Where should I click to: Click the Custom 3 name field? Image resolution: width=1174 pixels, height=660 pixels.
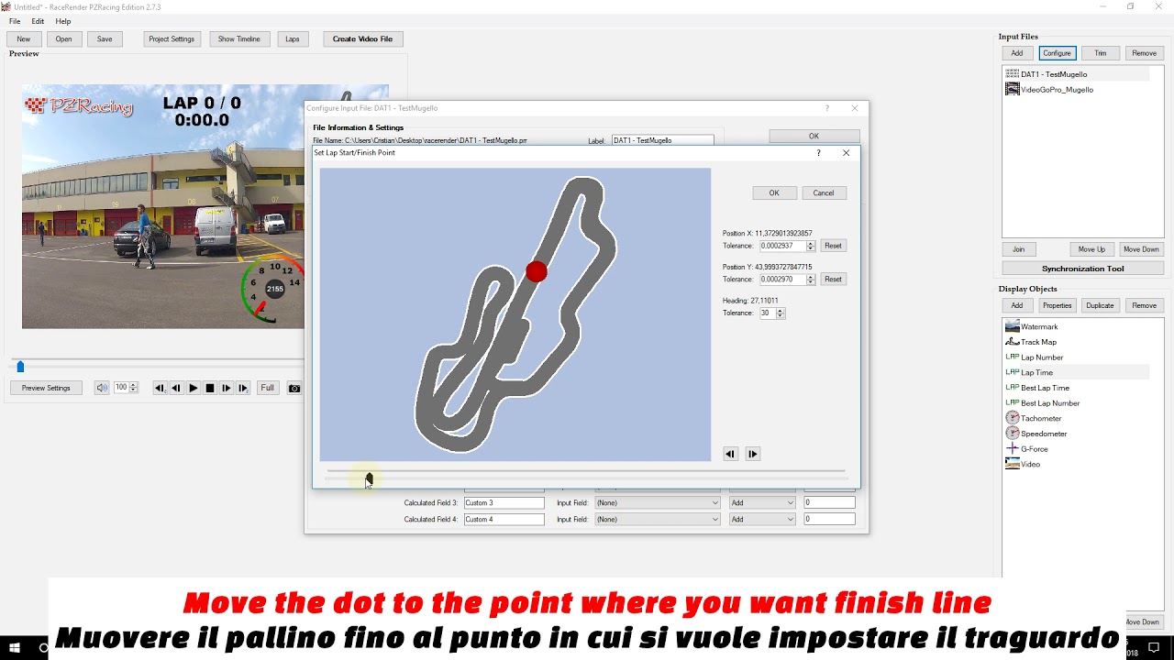click(504, 503)
